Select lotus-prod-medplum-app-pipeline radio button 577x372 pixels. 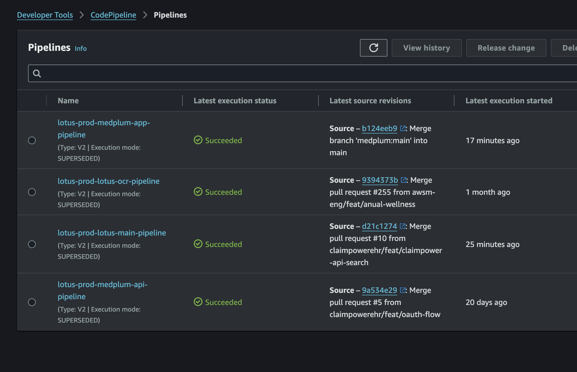[x=32, y=140]
